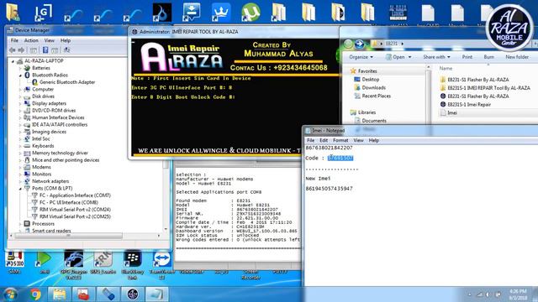The image size is (538, 302).
Task: Expand the Network adapters node
Action: [20, 181]
